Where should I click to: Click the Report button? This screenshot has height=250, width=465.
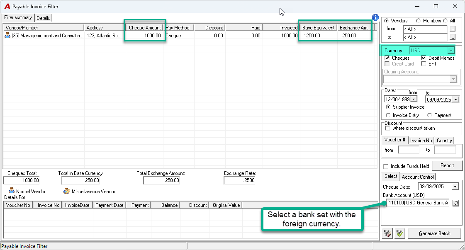[x=447, y=165]
